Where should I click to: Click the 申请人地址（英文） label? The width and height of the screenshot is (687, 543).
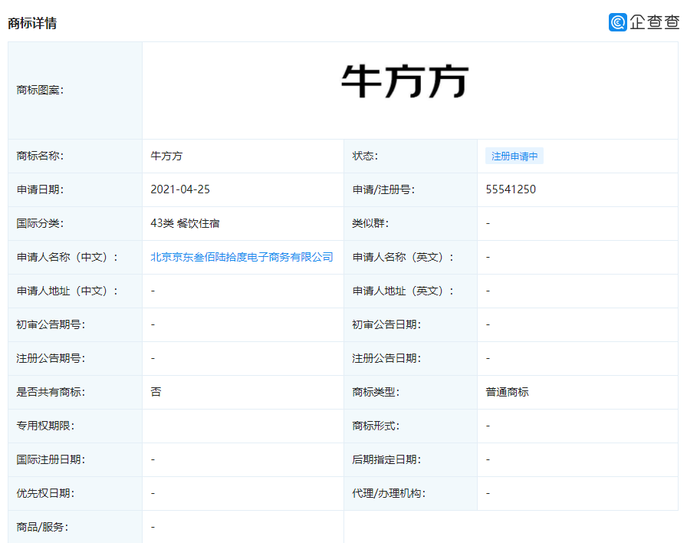[403, 291]
